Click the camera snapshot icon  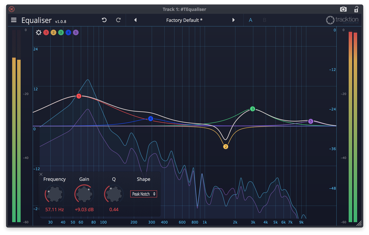(343, 9)
